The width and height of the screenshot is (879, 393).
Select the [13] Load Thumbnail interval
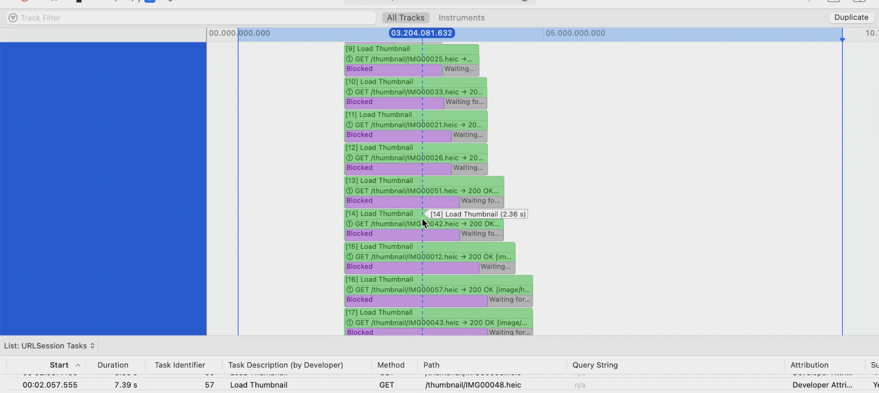pyautogui.click(x=424, y=181)
